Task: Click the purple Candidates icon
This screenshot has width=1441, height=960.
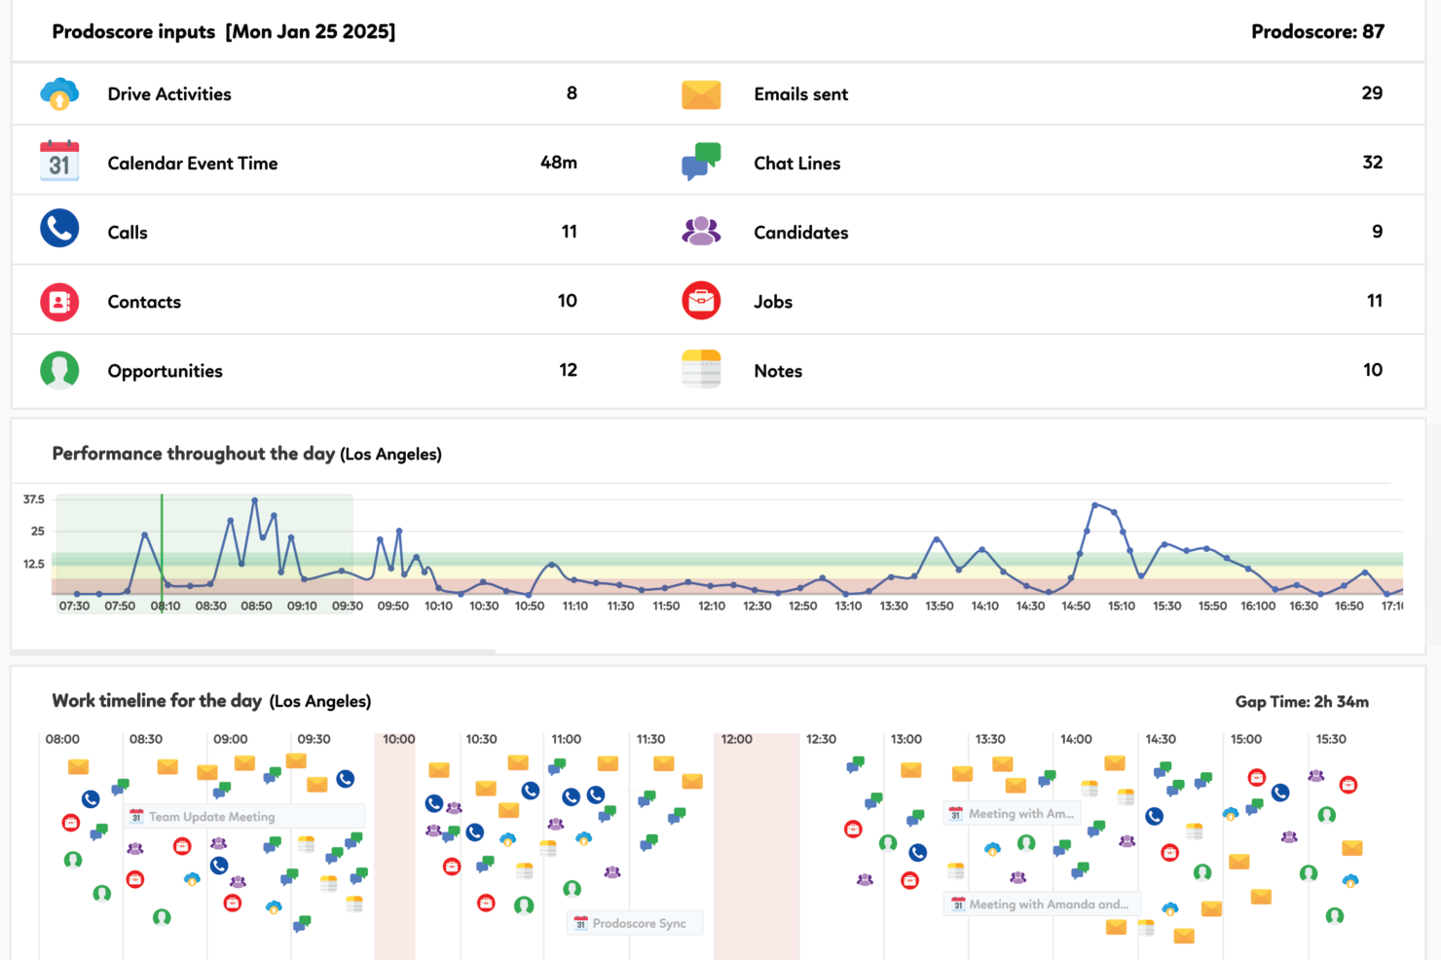Action: 701,231
